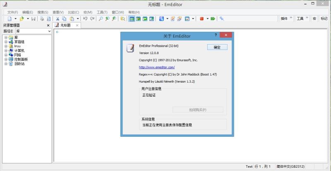Click 行 1, 列 1 position in status bar
The width and height of the screenshot is (331, 171).
click(262, 166)
